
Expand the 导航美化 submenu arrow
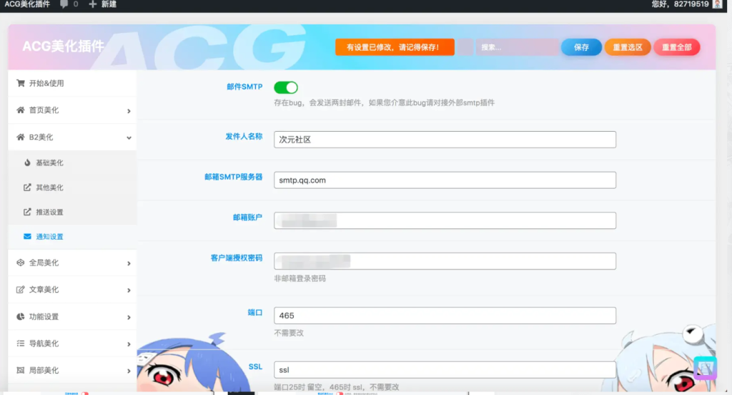pyautogui.click(x=129, y=344)
